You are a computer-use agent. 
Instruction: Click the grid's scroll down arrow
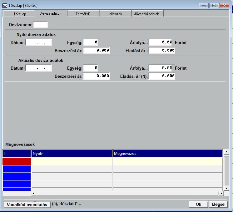tap(226, 188)
